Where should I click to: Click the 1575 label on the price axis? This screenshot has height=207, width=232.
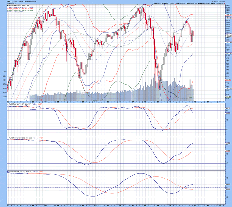(228, 6)
